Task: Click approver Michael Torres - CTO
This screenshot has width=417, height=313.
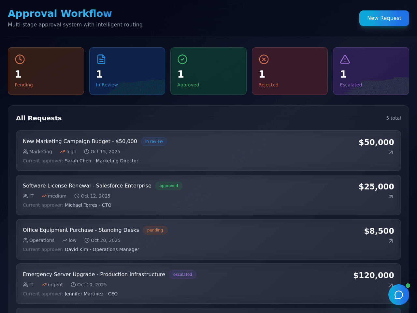Action: (x=88, y=205)
